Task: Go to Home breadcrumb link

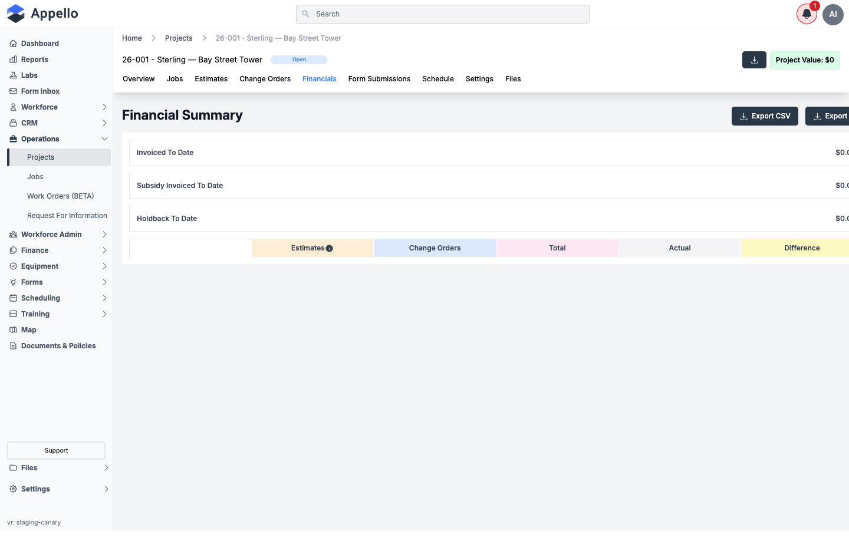Action: pyautogui.click(x=132, y=38)
